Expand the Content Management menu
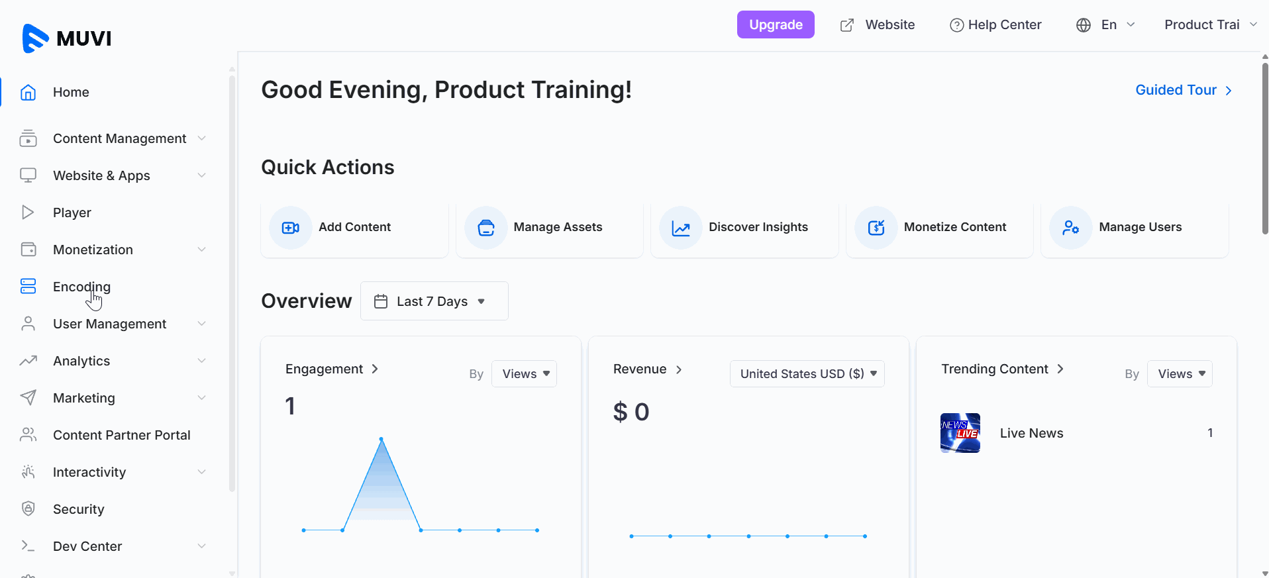The image size is (1269, 578). (x=113, y=138)
